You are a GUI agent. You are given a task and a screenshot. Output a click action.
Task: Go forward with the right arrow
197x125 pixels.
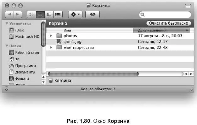click(x=18, y=15)
